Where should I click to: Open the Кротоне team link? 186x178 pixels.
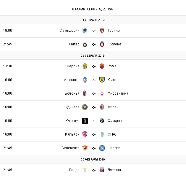(x=114, y=44)
